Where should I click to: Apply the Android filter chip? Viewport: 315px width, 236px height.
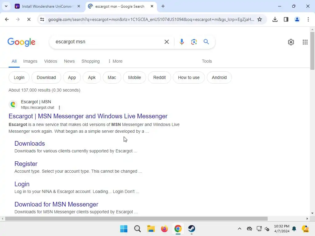(x=219, y=77)
